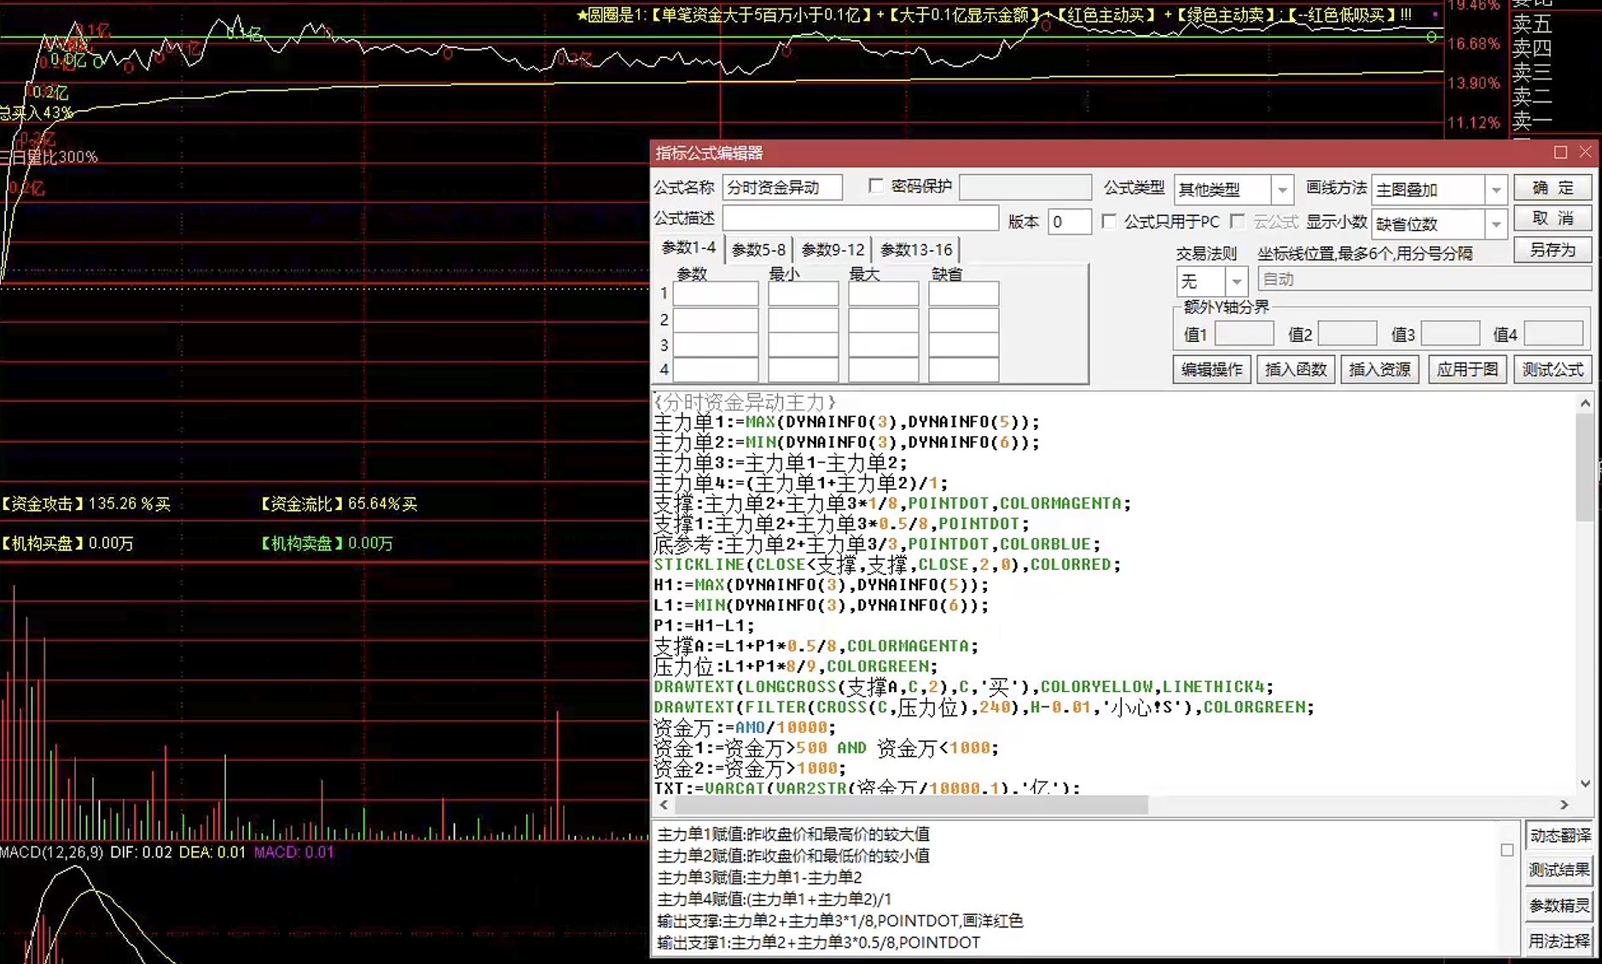
Task: Click translation panel small scrollbar box
Action: click(x=1507, y=850)
